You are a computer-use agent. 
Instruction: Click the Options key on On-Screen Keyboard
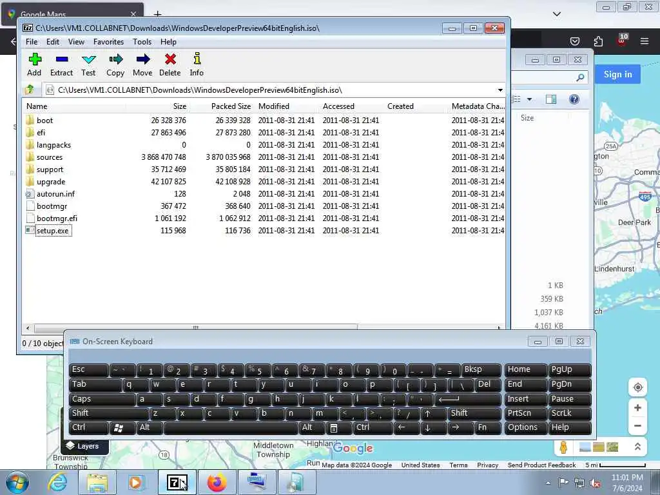click(x=525, y=428)
